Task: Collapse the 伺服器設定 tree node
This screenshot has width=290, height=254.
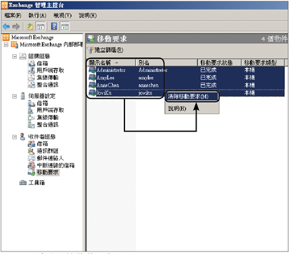Action: coord(14,96)
